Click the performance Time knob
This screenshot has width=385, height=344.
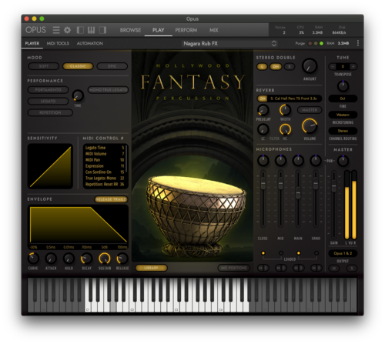coord(78,95)
